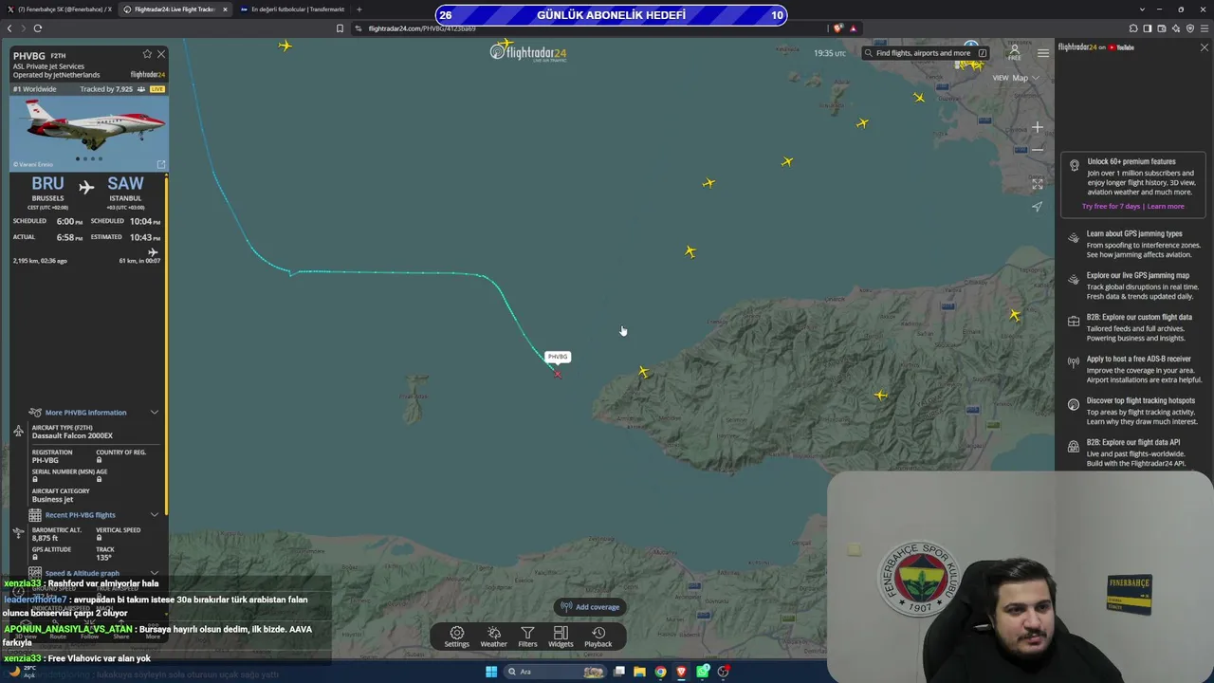This screenshot has width=1214, height=683.
Task: Open browser extensions puzzle icon
Action: coord(1132,28)
